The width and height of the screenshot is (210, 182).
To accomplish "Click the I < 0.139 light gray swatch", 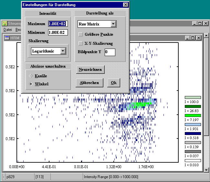I will click(x=193, y=142).
